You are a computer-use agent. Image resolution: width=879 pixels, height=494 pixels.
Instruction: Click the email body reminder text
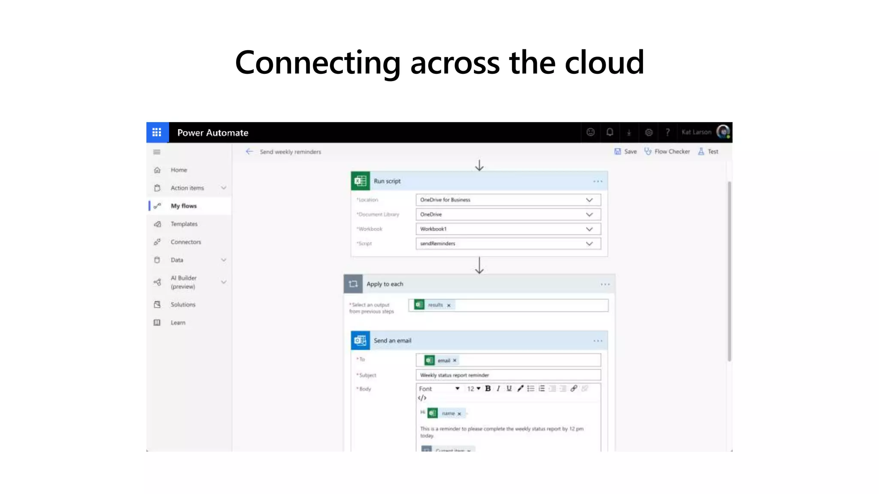click(502, 432)
